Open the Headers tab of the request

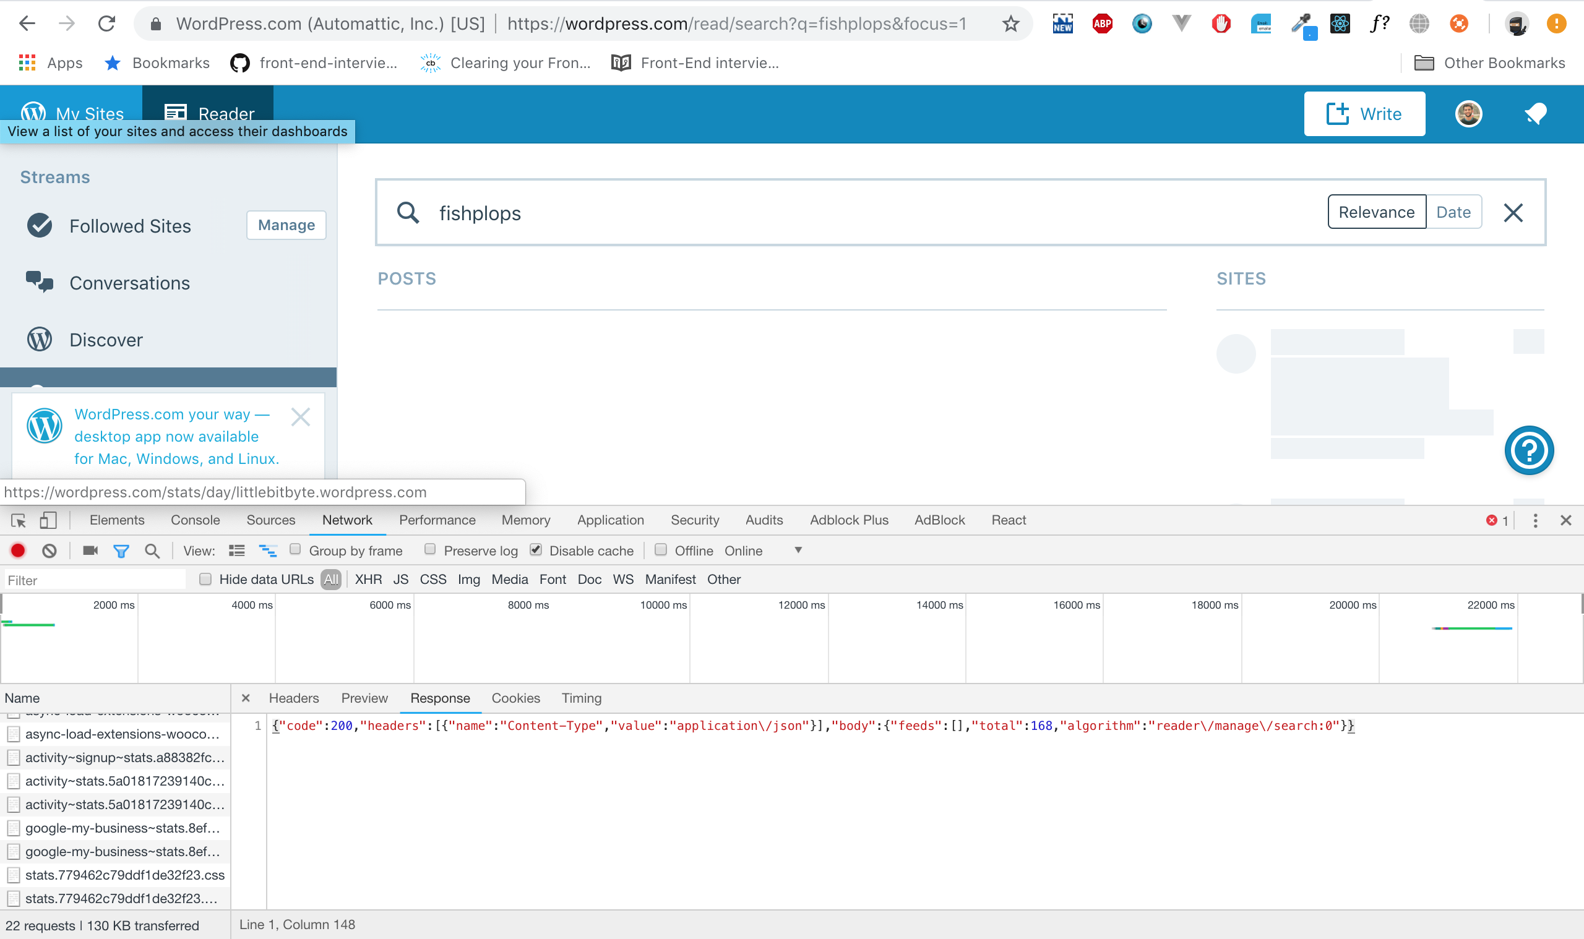pyautogui.click(x=294, y=698)
